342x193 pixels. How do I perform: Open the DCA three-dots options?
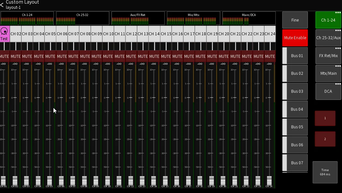click(338, 84)
